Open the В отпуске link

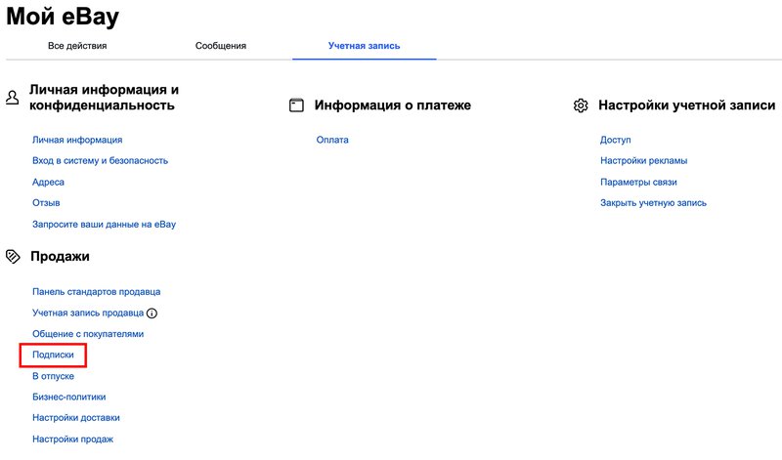[54, 376]
